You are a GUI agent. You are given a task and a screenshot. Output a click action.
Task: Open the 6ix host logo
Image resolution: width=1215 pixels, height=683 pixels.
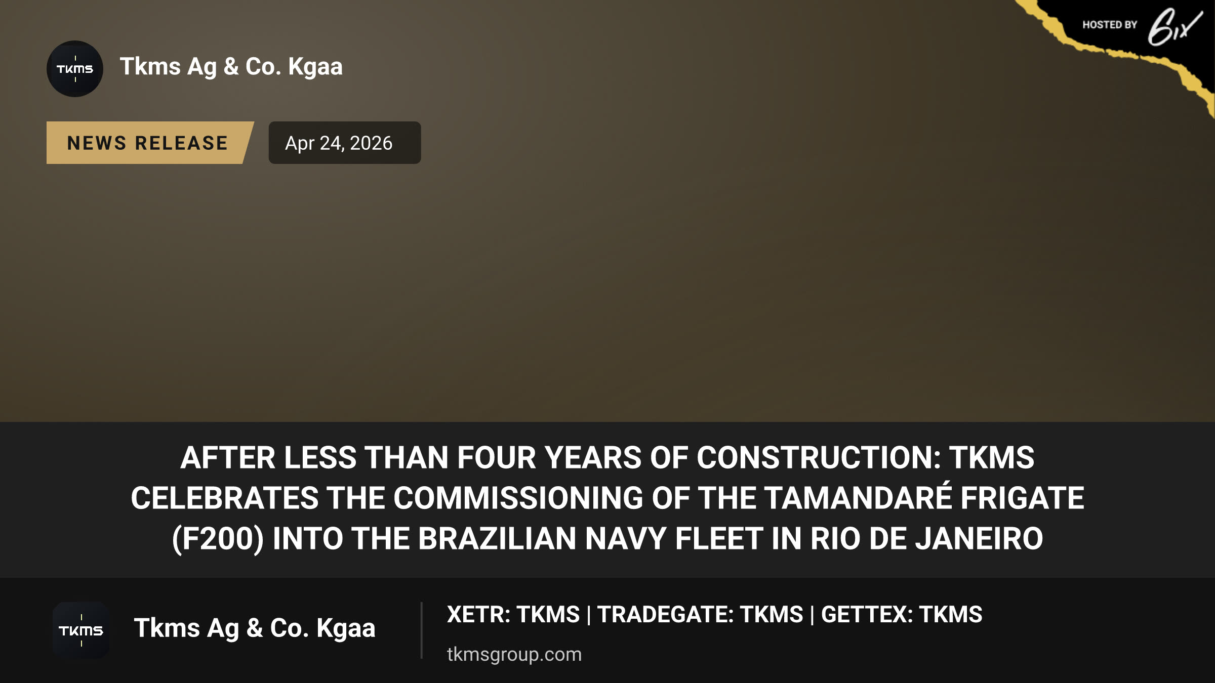[x=1174, y=26]
